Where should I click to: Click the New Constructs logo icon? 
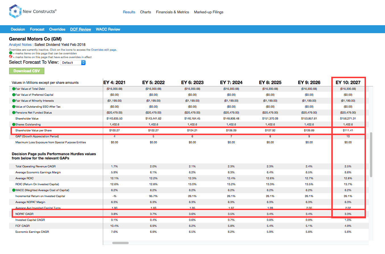(x=15, y=11)
